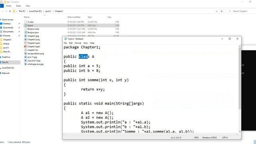The height and width of the screenshot is (144, 256).
Task: Click Notepad scroll up arrow
Action: (240, 46)
